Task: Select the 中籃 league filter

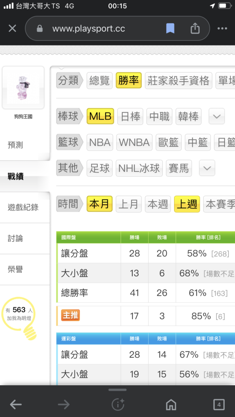Action: pyautogui.click(x=198, y=142)
